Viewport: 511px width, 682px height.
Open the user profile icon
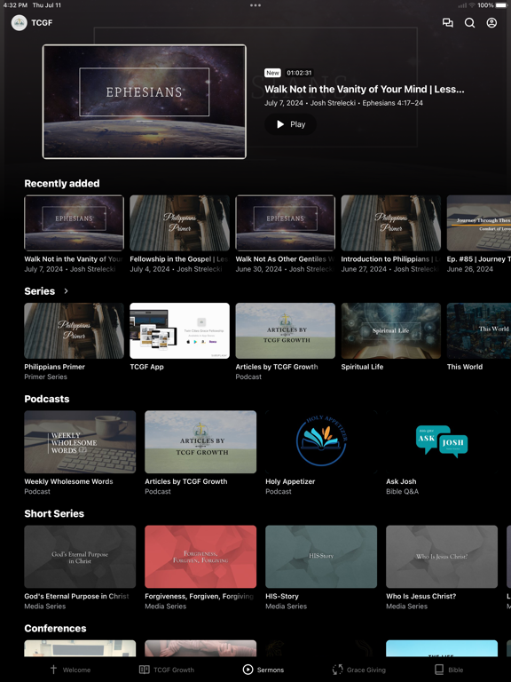(x=491, y=22)
